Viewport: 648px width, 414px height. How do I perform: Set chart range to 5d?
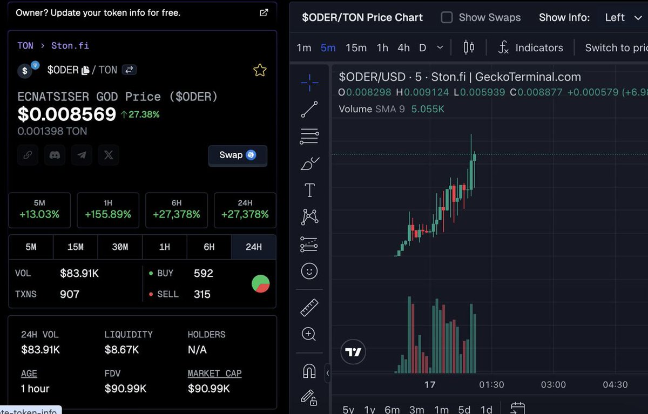point(464,409)
